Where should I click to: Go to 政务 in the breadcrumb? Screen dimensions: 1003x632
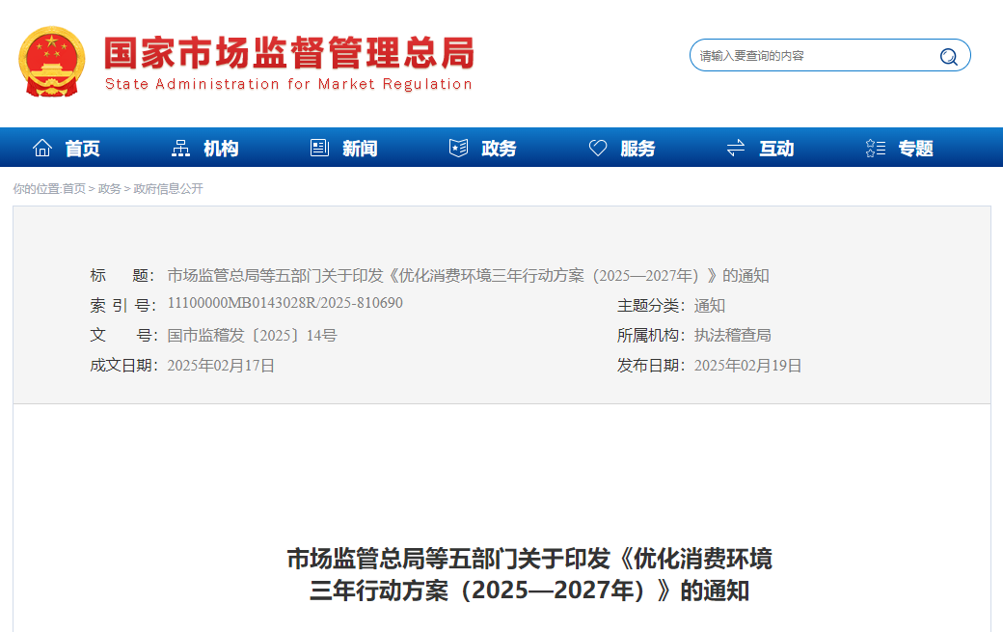109,189
